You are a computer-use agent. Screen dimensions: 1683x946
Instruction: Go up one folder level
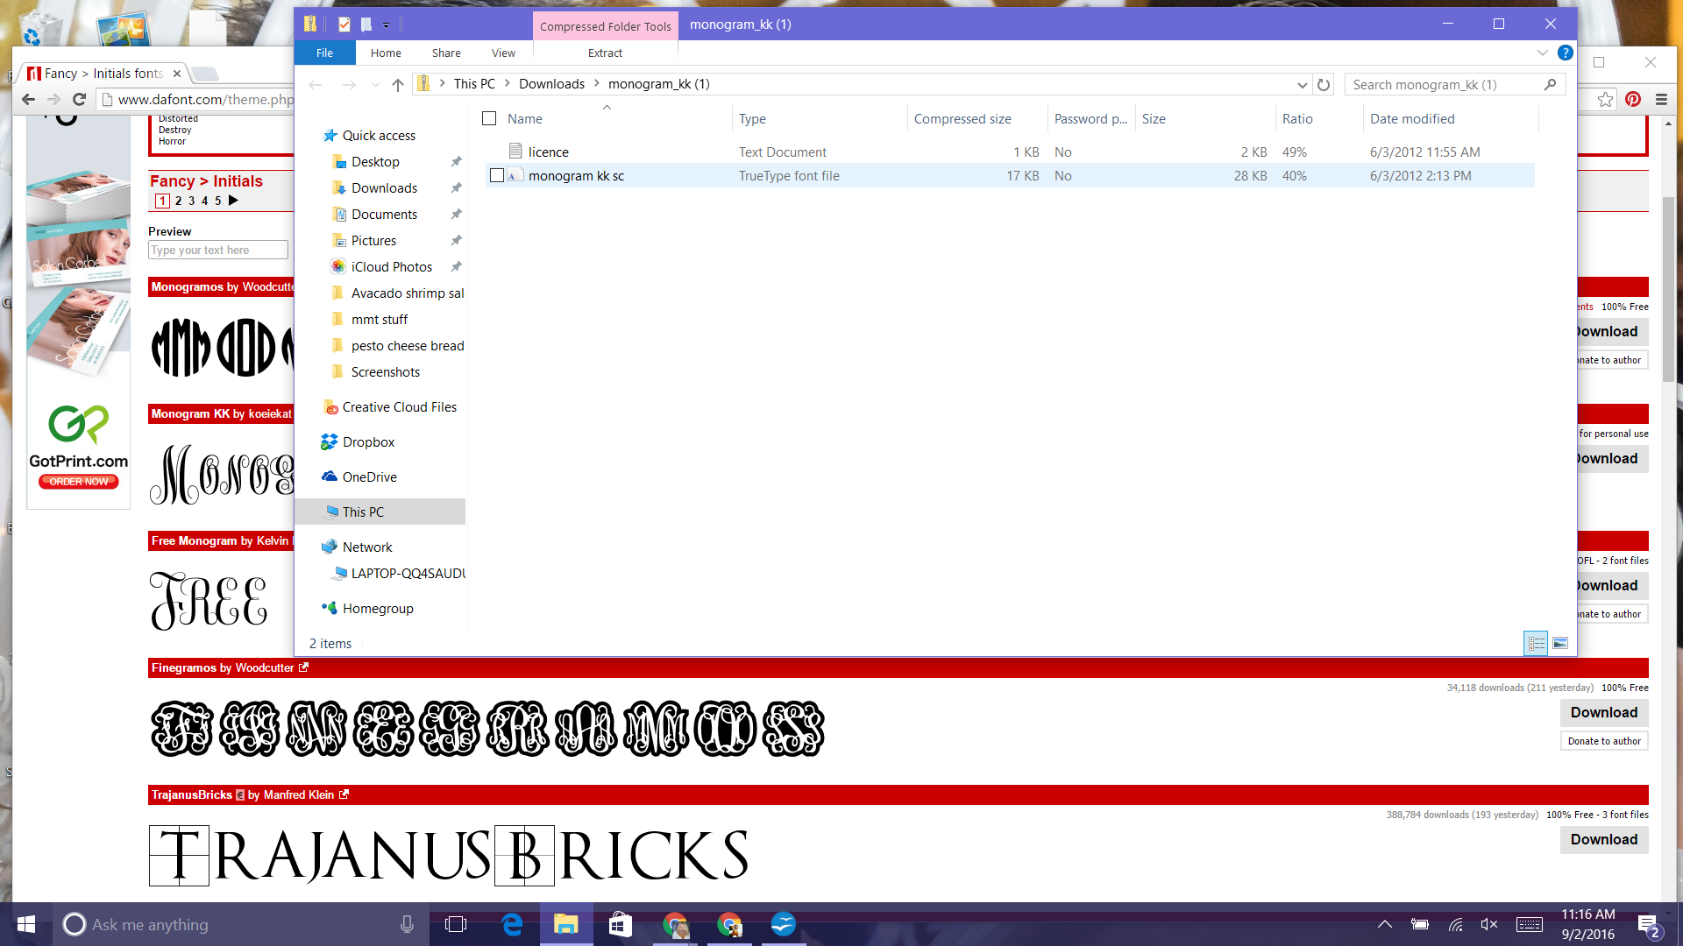pyautogui.click(x=398, y=84)
